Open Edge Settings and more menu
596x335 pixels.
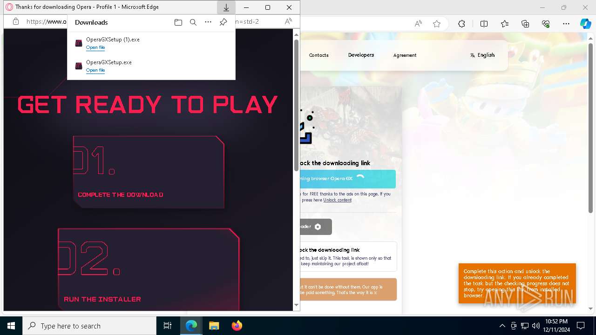tap(566, 24)
